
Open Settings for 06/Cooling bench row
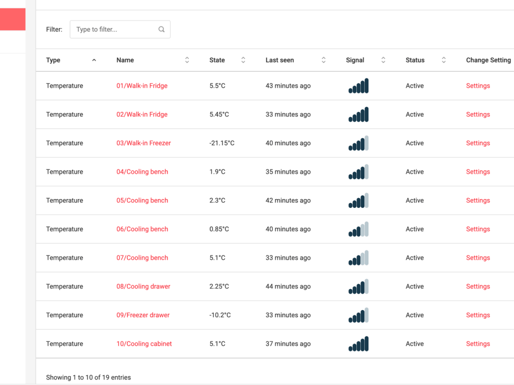(x=478, y=229)
